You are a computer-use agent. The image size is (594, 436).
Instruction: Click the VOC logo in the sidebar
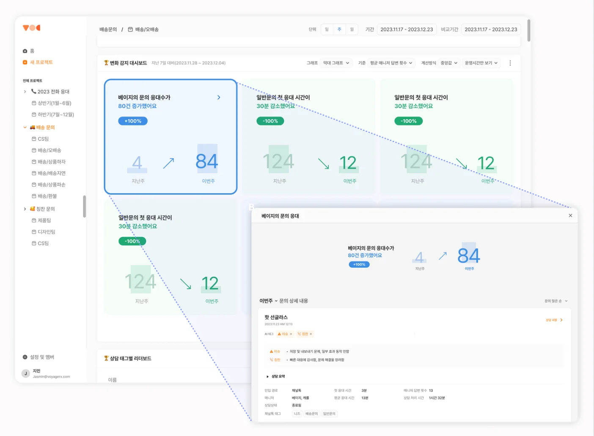[32, 28]
